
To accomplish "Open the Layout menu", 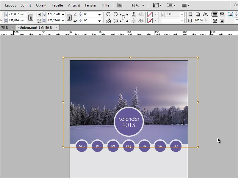I will click(x=10, y=5).
